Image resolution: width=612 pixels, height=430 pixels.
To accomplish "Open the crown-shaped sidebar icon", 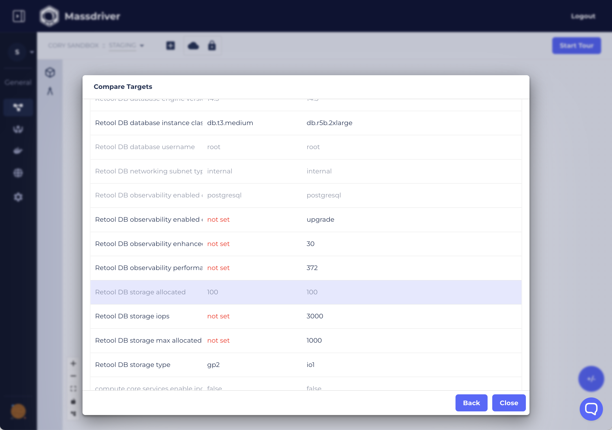I will (18, 129).
